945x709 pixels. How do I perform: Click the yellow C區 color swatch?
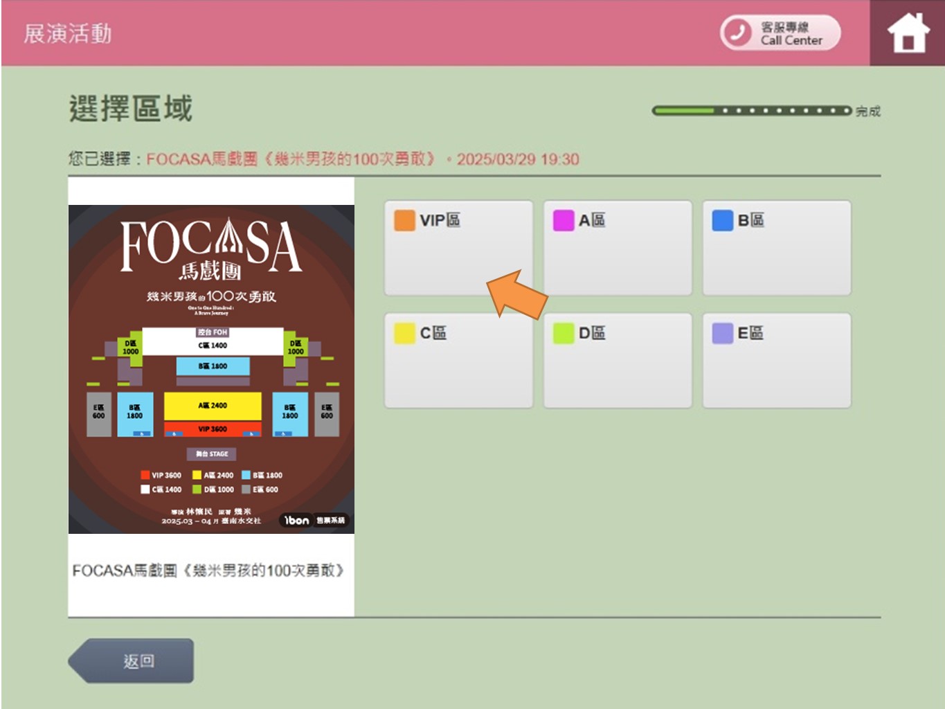pyautogui.click(x=404, y=333)
